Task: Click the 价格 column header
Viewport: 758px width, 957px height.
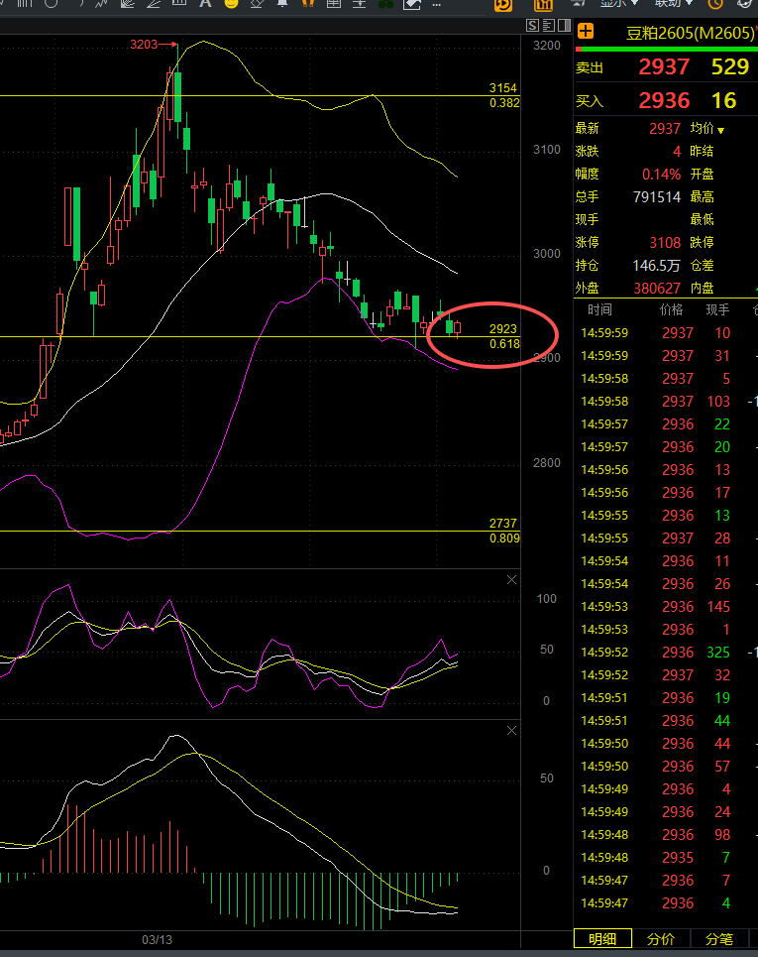Action: coord(671,310)
